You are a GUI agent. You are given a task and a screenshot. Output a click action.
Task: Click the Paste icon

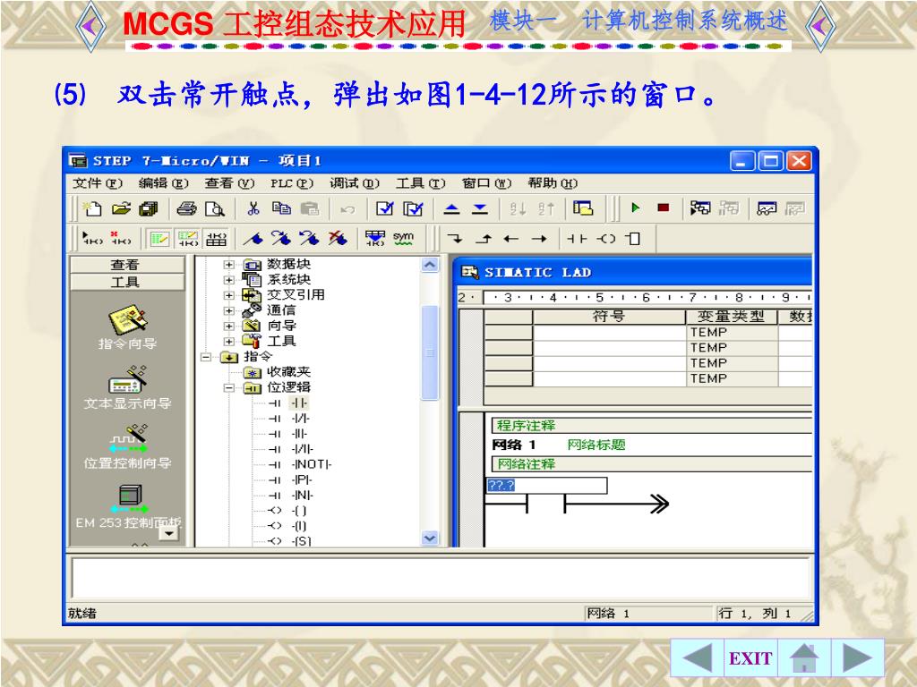309,208
